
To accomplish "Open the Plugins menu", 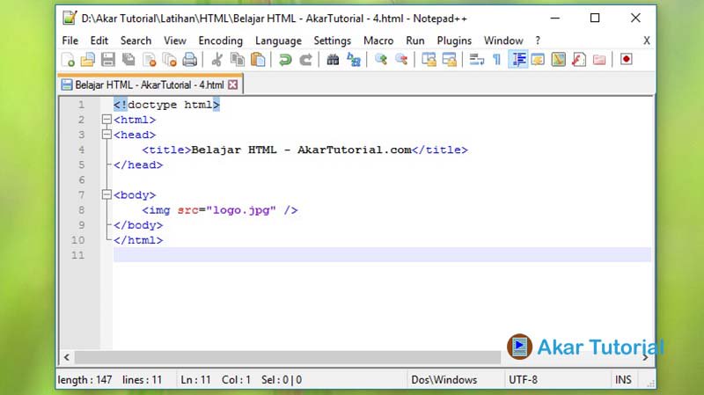I will [x=454, y=40].
